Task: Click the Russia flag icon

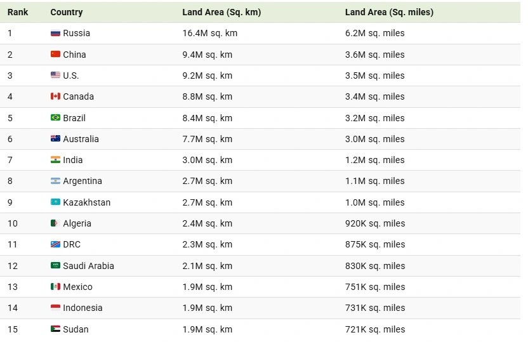Action: [x=56, y=33]
